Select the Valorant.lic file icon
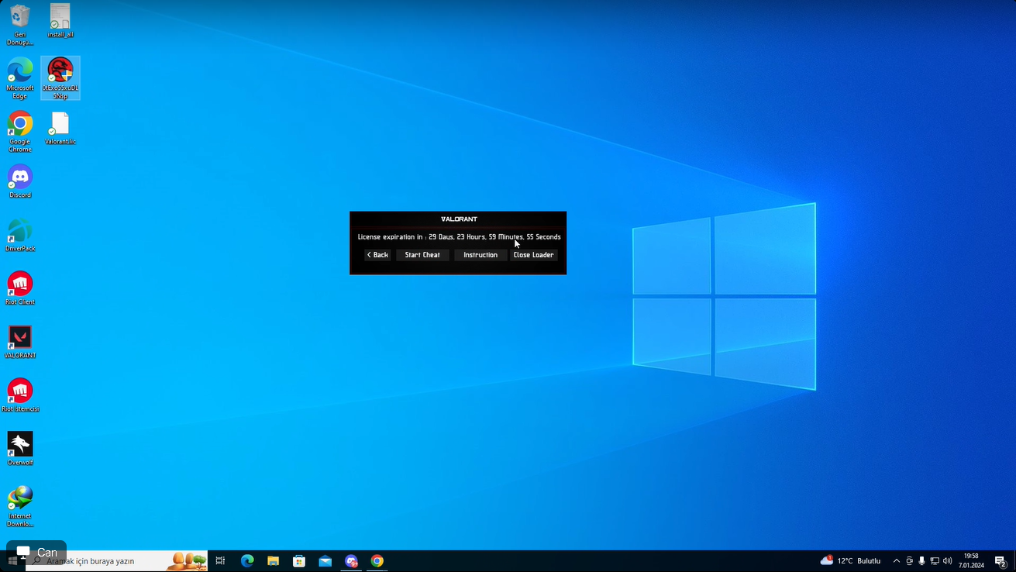1016x572 pixels. [60, 128]
